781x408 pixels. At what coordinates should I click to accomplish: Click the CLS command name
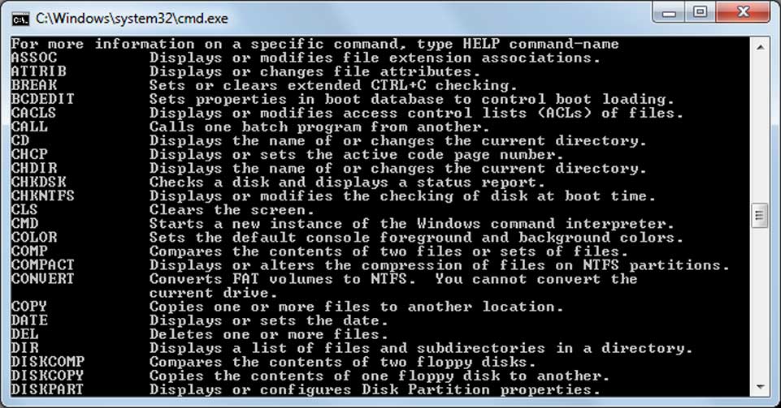click(x=24, y=210)
